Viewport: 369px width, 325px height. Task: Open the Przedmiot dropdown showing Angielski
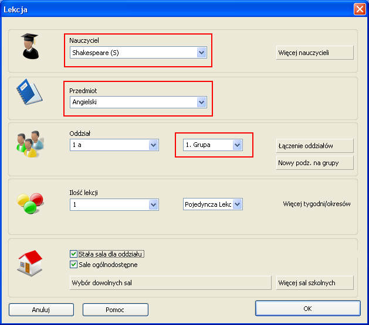pos(138,102)
